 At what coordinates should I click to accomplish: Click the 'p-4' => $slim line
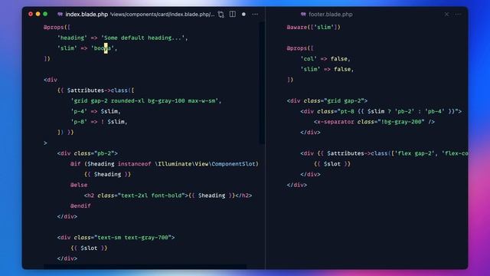(96, 111)
